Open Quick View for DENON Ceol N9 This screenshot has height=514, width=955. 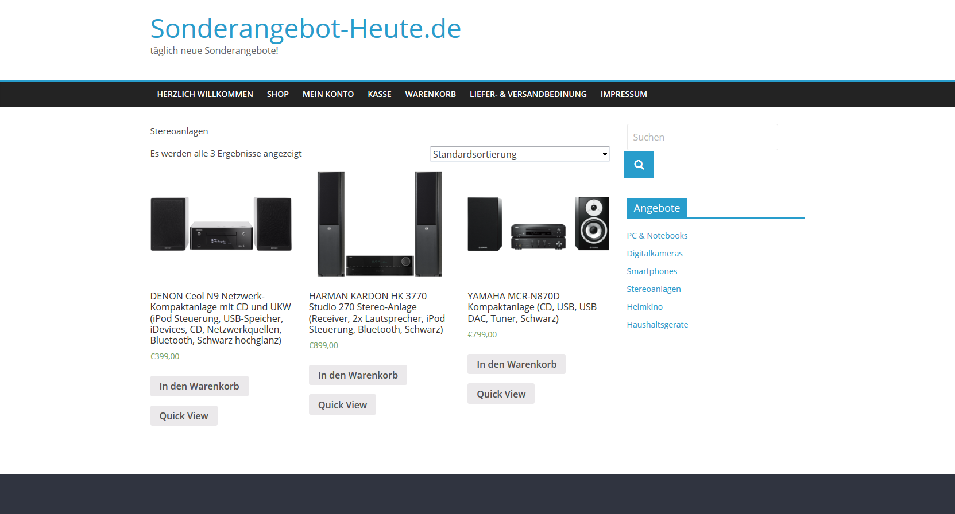184,416
